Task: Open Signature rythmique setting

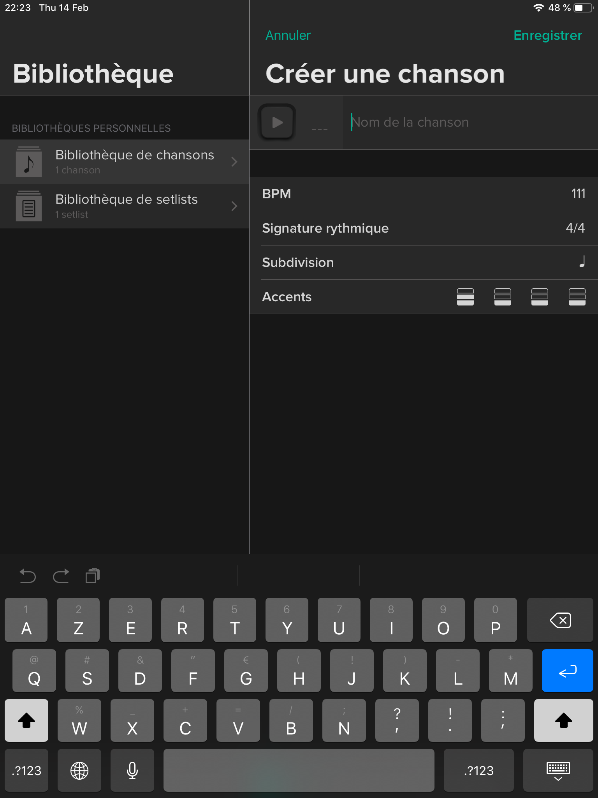Action: coord(424,228)
